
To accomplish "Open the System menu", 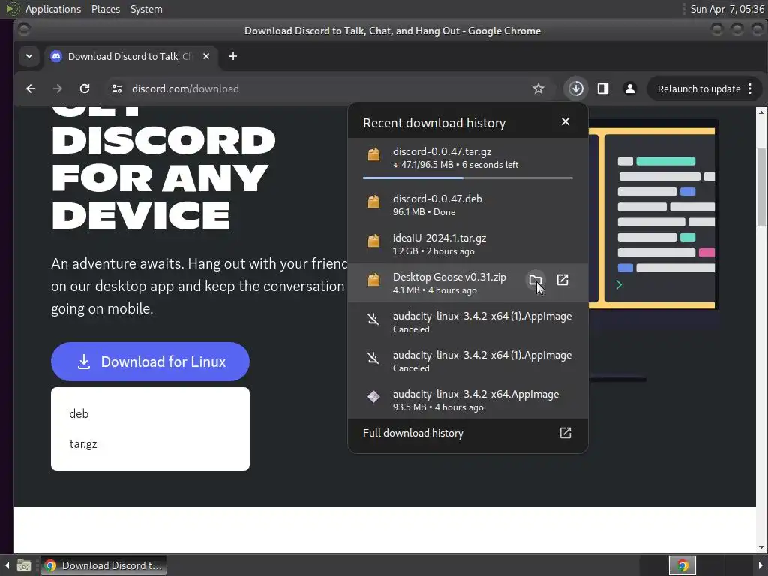I will [x=146, y=9].
